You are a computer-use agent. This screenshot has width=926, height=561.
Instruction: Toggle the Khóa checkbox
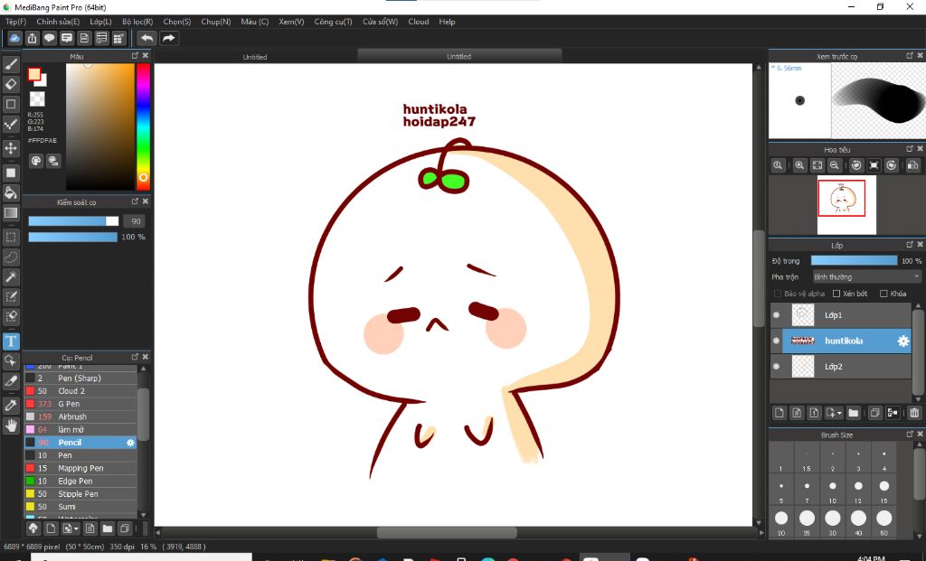[x=884, y=294]
